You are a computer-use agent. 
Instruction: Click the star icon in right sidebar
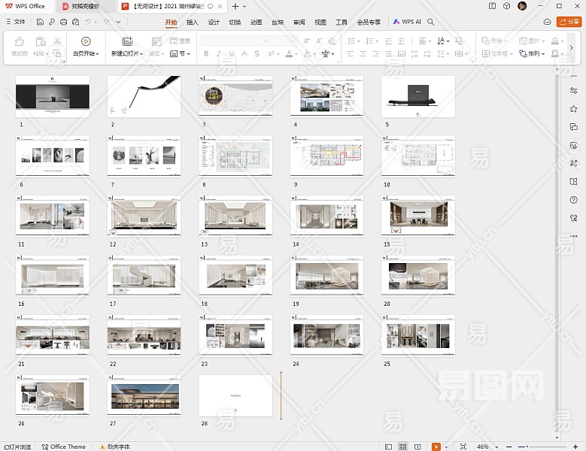click(x=574, y=108)
